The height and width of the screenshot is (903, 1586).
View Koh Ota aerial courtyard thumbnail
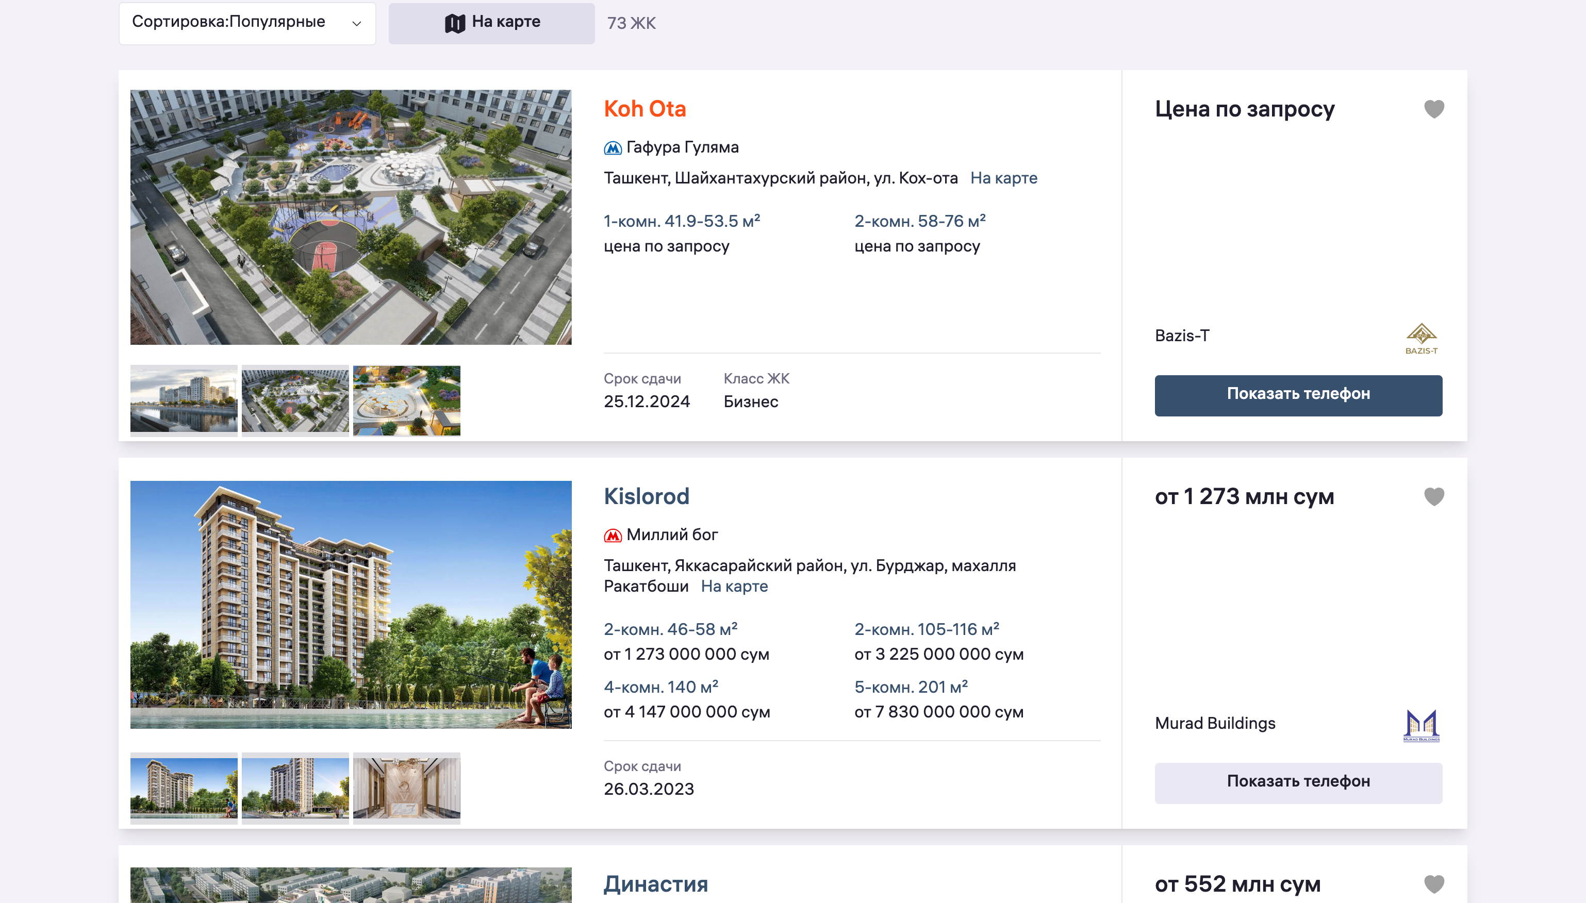[295, 400]
